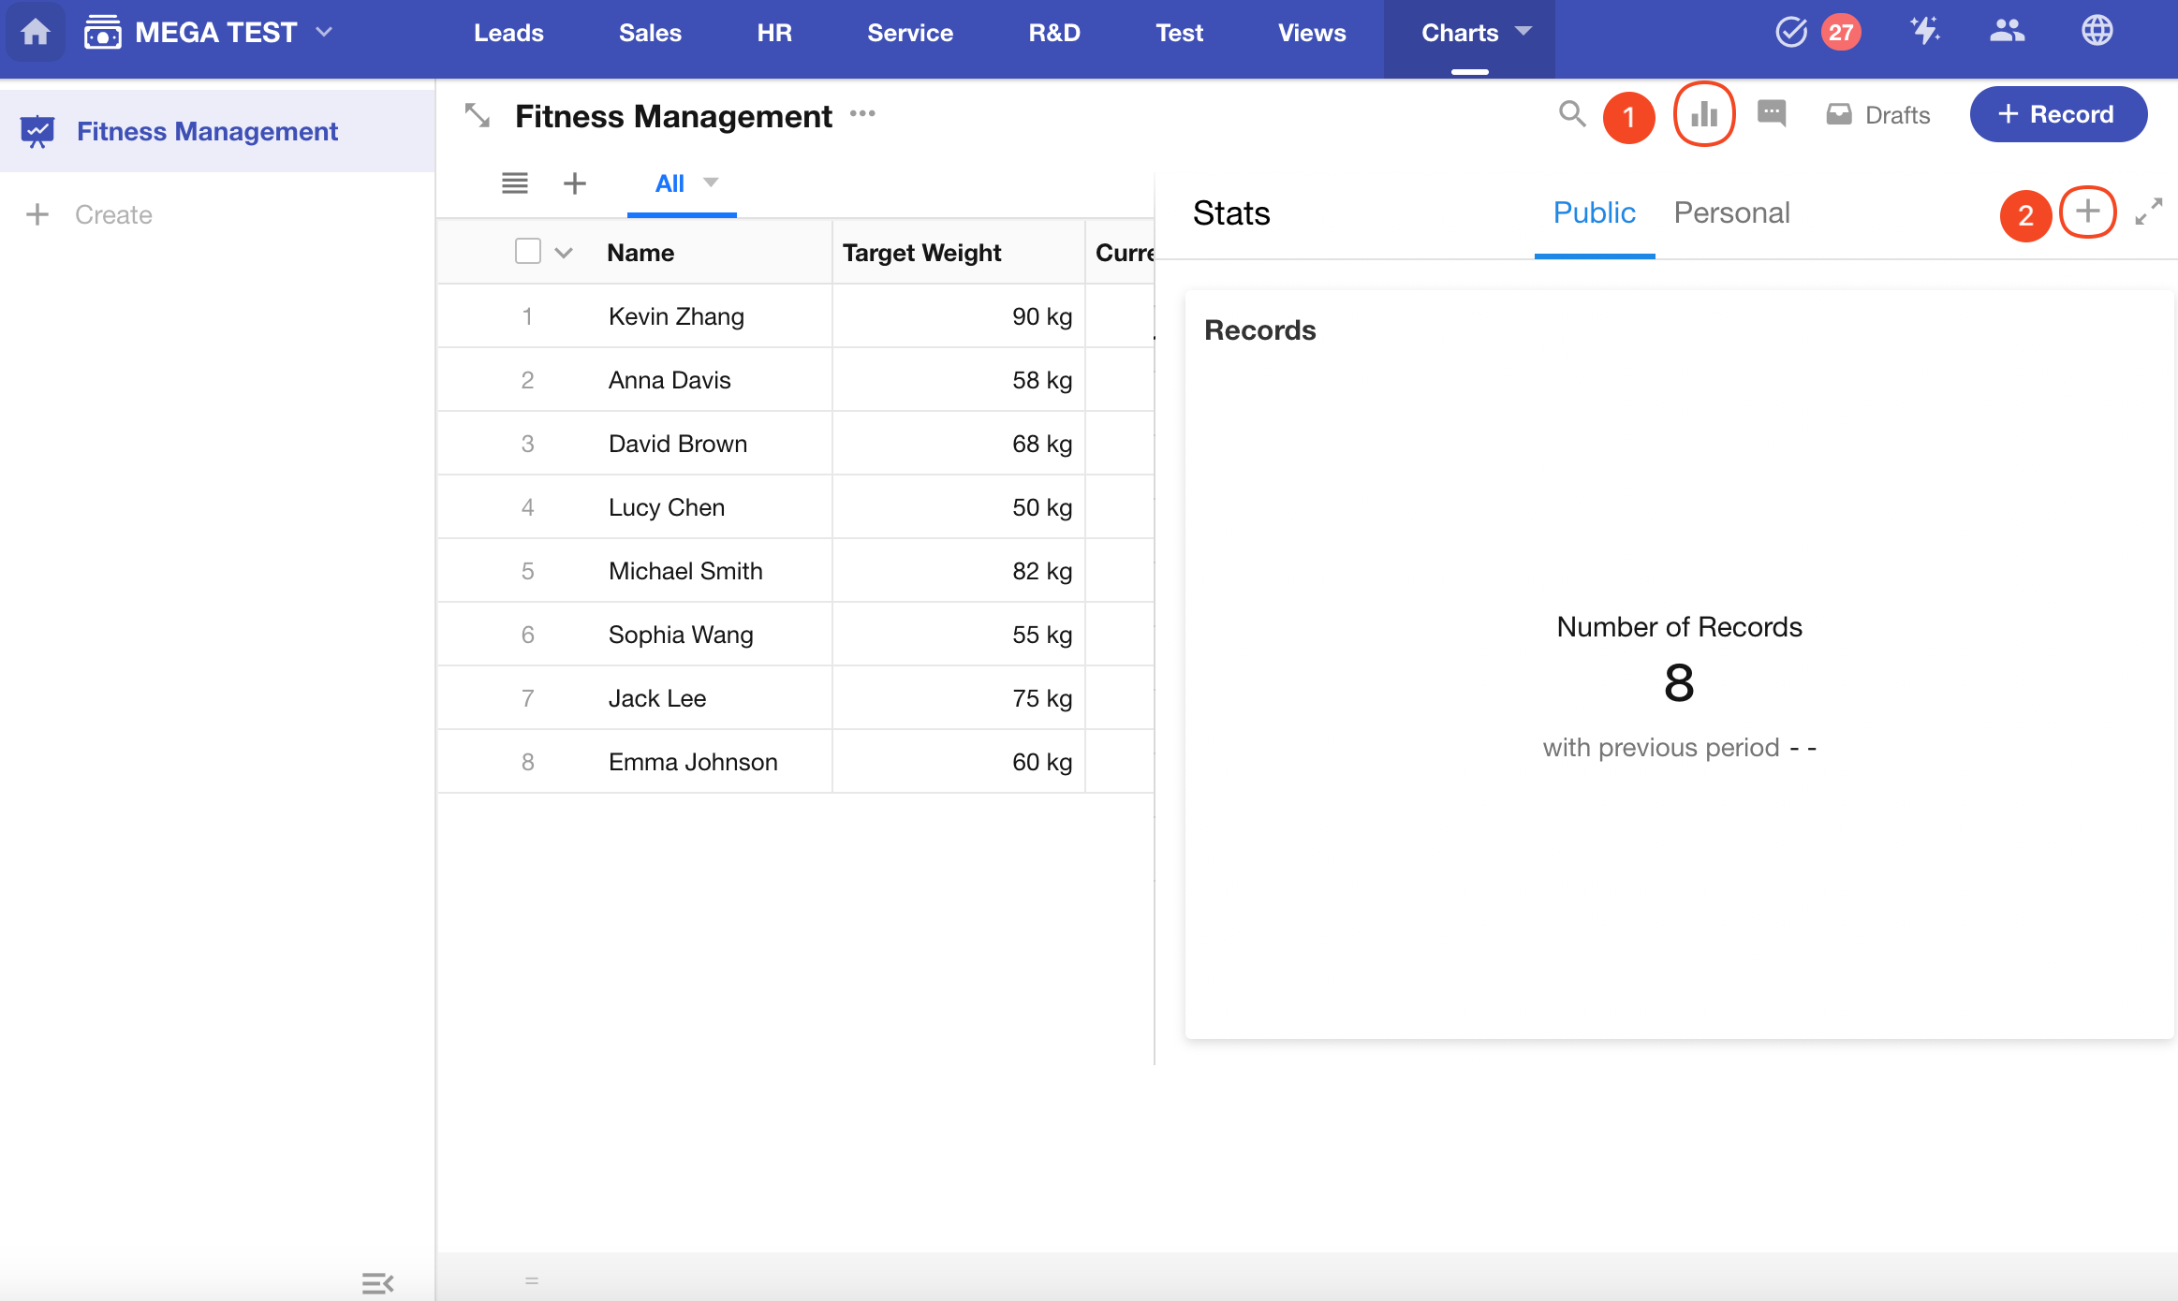Click the plus icon to add chart
The height and width of the screenshot is (1301, 2178).
coord(2087,212)
